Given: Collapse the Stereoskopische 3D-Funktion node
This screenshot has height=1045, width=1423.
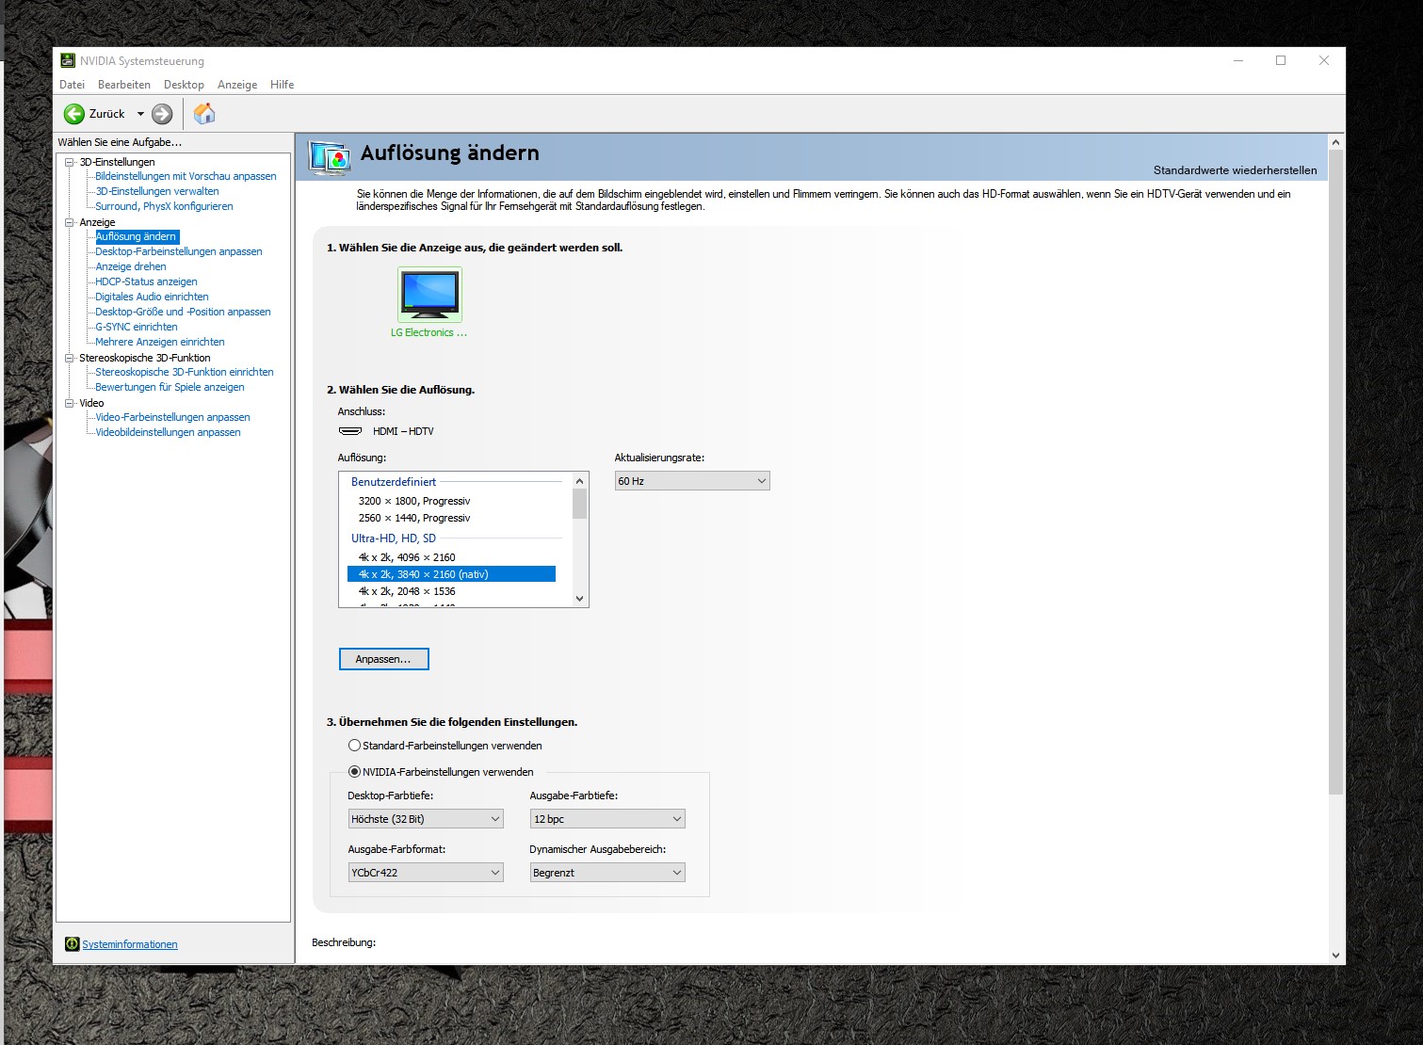Looking at the screenshot, I should [69, 358].
